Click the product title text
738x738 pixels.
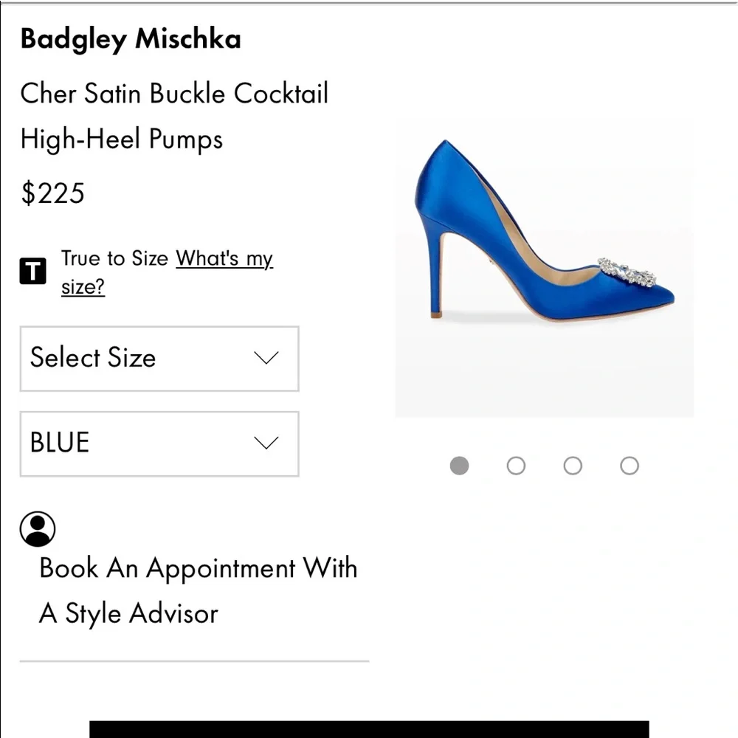(x=175, y=116)
